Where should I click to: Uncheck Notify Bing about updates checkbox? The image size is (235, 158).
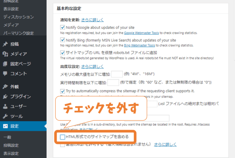point(63,40)
